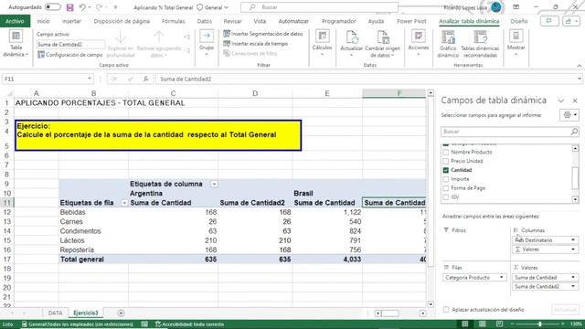Select cell with Total general label
This screenshot has width=585, height=329.
point(93,260)
